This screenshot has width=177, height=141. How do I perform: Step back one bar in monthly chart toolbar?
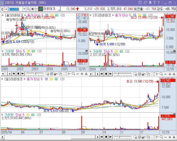tap(3, 74)
